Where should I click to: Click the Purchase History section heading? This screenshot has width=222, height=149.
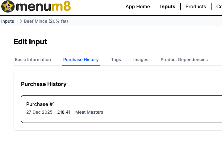[44, 84]
